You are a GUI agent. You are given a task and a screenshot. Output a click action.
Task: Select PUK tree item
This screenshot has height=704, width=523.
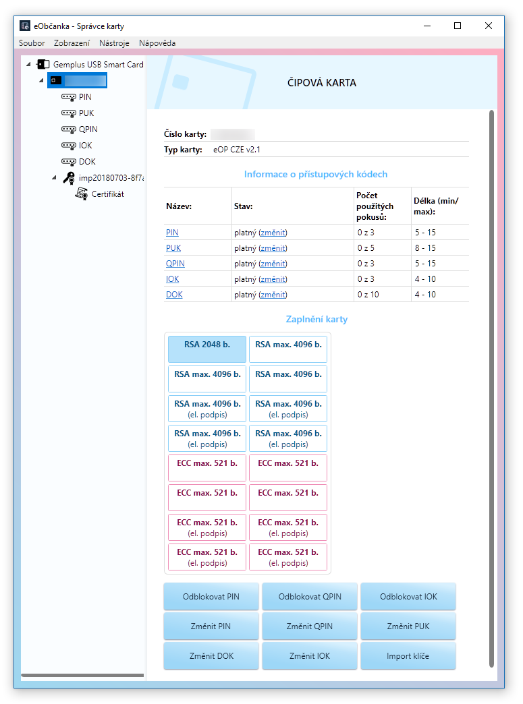[86, 113]
